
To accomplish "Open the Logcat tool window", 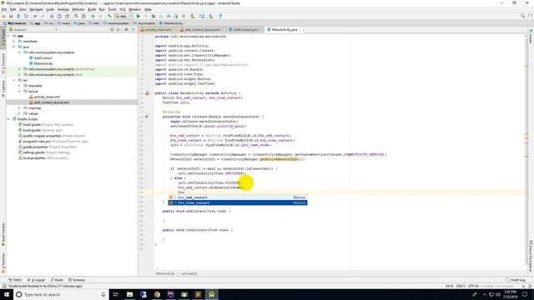I will pos(37,280).
